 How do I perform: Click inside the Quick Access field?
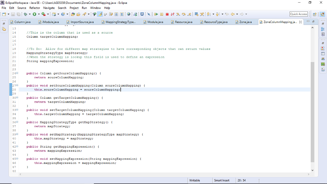tap(299, 14)
